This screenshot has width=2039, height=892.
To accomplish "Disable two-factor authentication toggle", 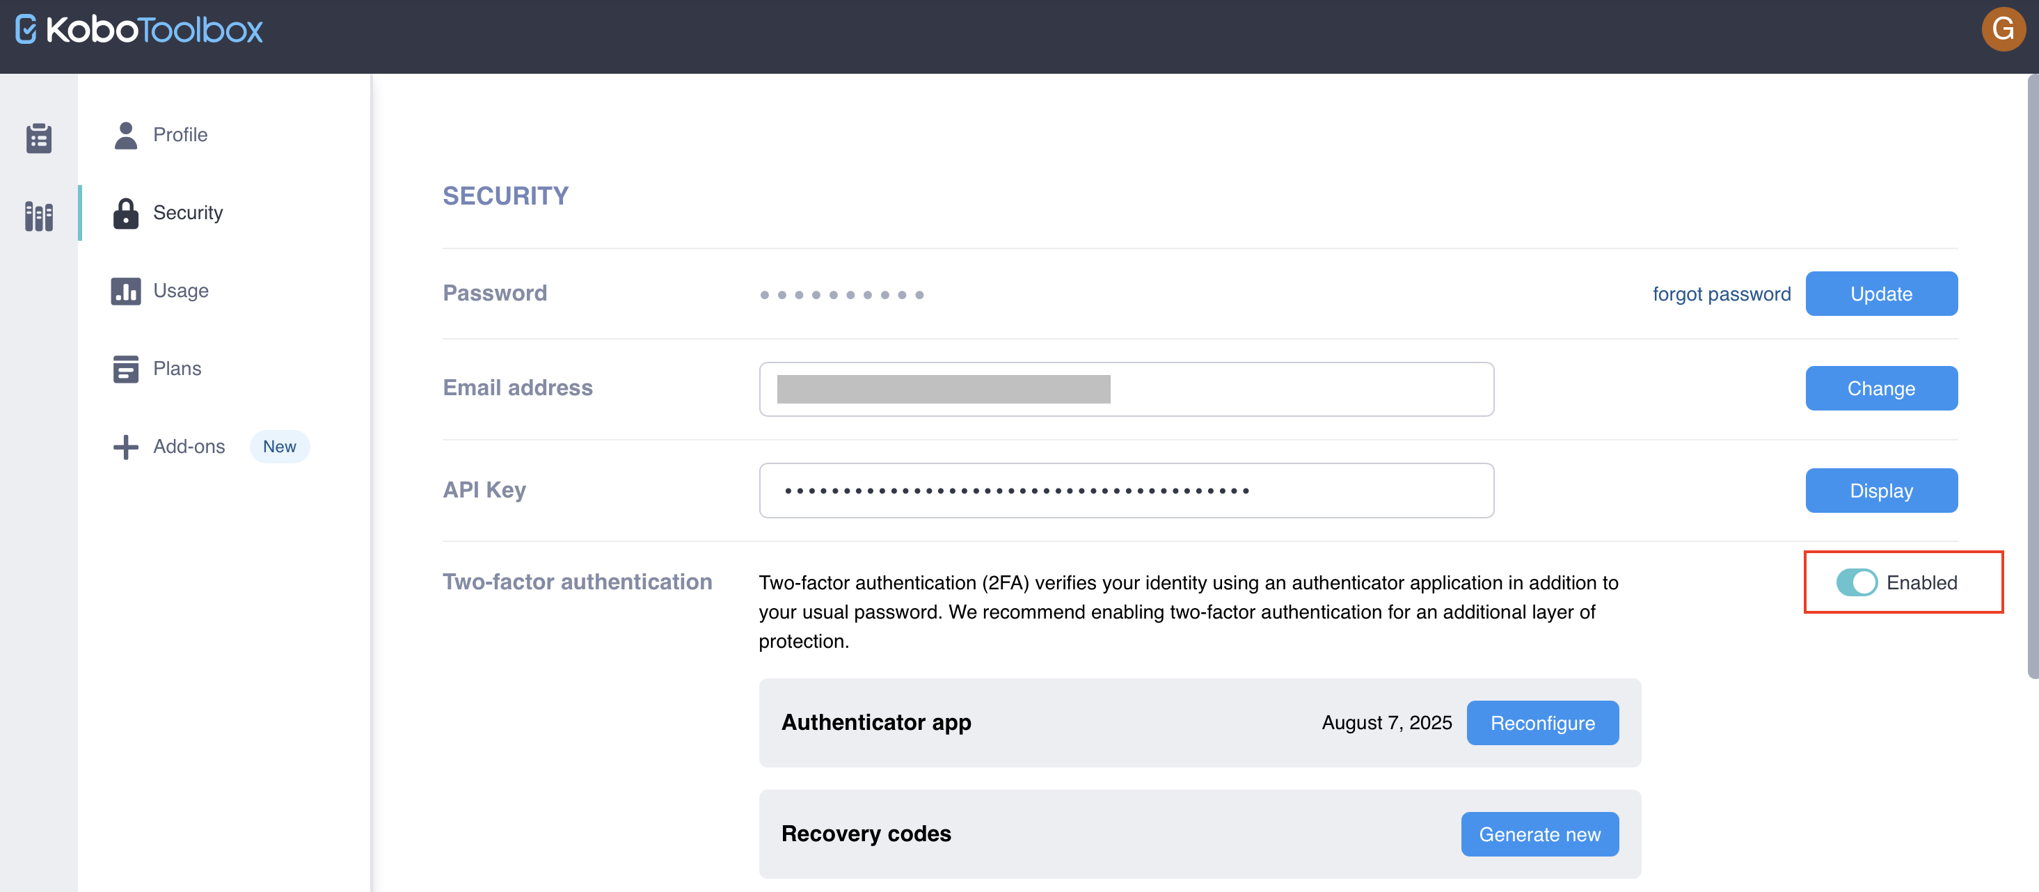I will (1855, 582).
